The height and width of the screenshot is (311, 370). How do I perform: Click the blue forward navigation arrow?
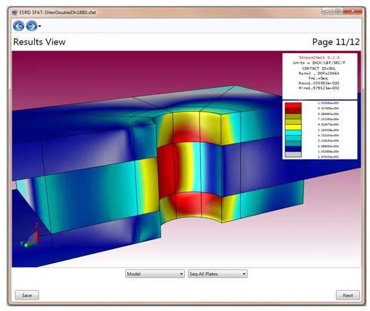click(x=31, y=26)
